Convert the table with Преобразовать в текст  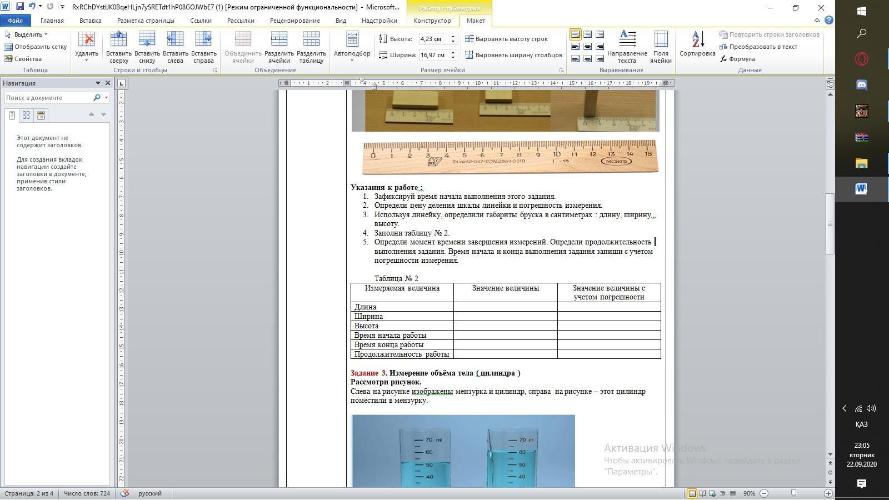point(758,47)
